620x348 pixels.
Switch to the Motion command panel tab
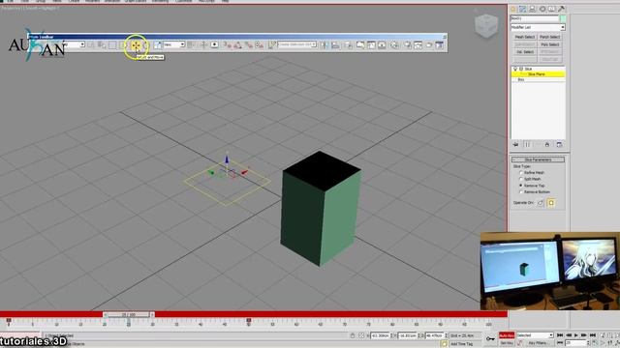point(542,9)
